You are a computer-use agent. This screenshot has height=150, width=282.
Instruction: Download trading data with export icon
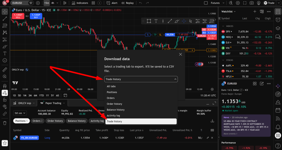212,121
